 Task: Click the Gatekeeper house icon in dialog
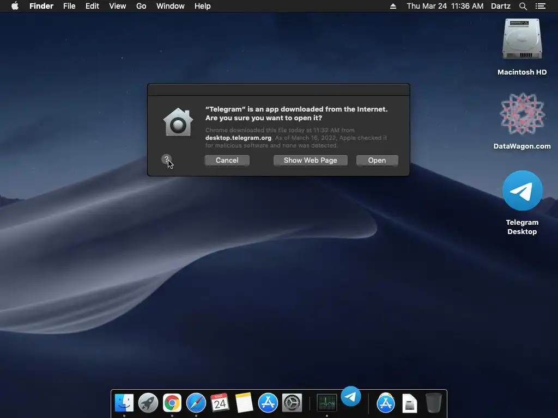(x=178, y=122)
